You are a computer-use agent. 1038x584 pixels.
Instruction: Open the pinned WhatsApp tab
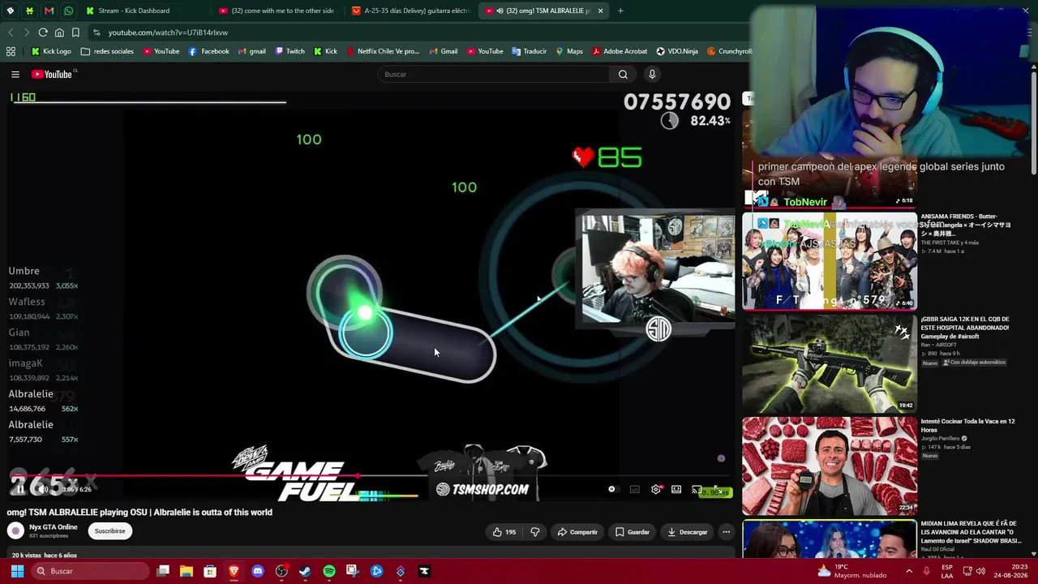(68, 11)
